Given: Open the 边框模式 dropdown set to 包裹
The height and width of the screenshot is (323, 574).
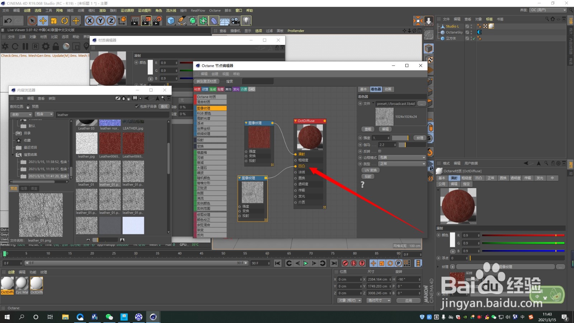Looking at the screenshot, I should pos(402,158).
